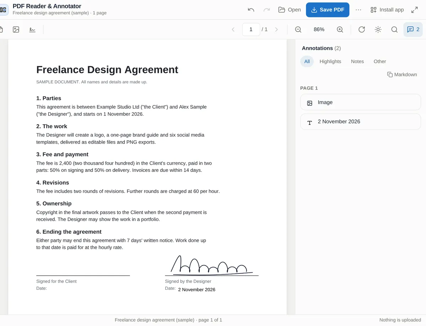Switch to the Notes tab
This screenshot has width=426, height=326.
click(x=357, y=61)
